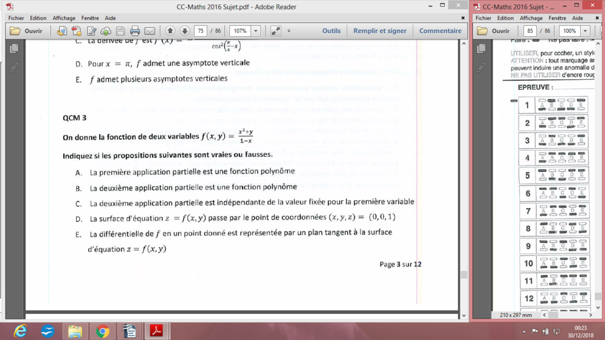605x340 pixels.
Task: Click the 210 x 297 mm page size label
Action: (515, 315)
